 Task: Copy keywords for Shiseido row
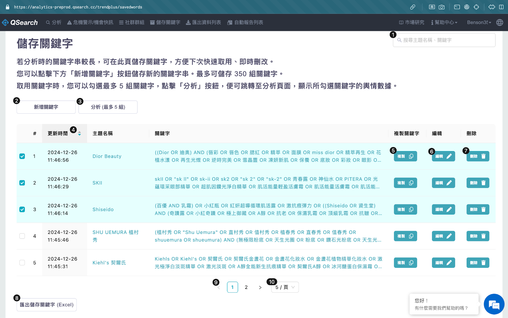click(x=405, y=209)
